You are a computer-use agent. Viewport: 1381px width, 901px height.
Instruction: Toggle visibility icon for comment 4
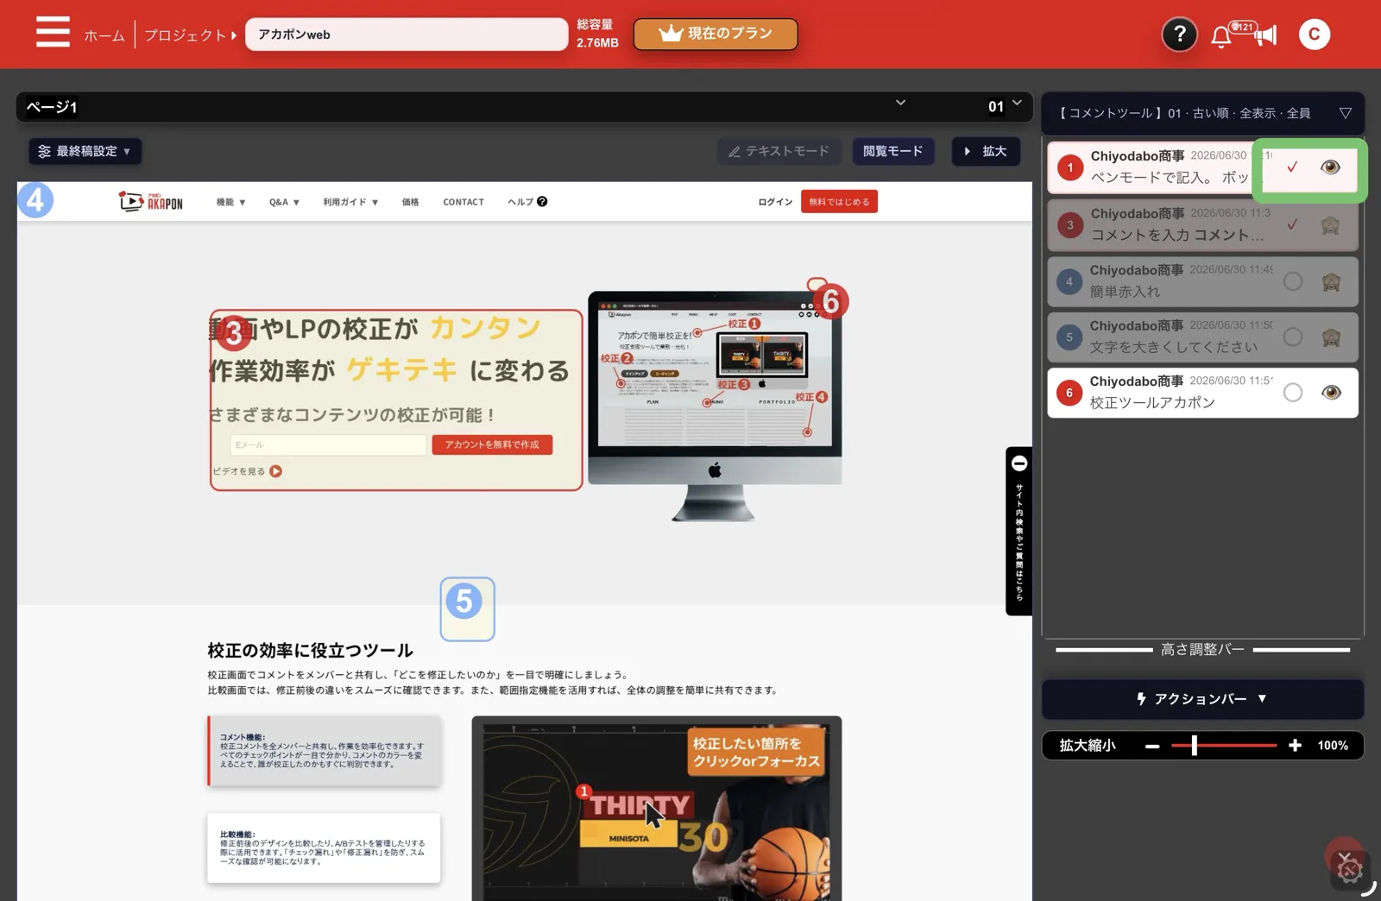click(x=1331, y=281)
